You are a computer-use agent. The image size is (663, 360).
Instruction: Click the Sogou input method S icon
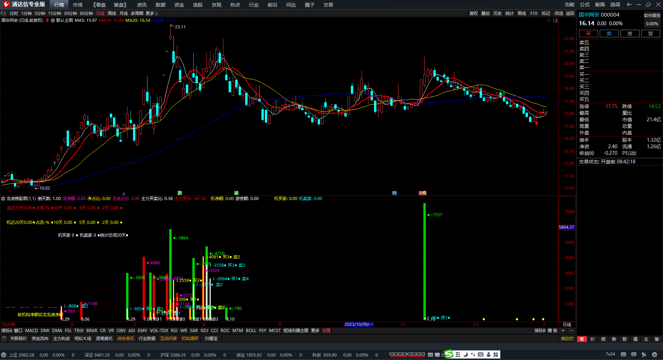449,354
